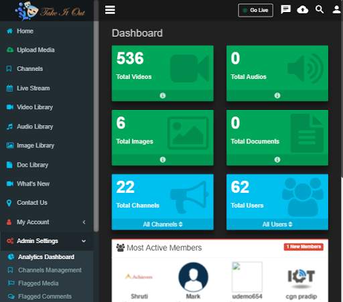Click Total Documents info icon
343x302 pixels.
point(277,159)
